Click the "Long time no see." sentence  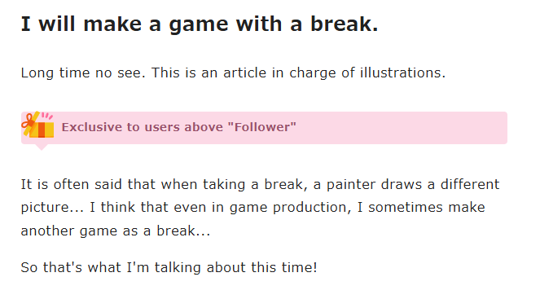[x=83, y=73]
